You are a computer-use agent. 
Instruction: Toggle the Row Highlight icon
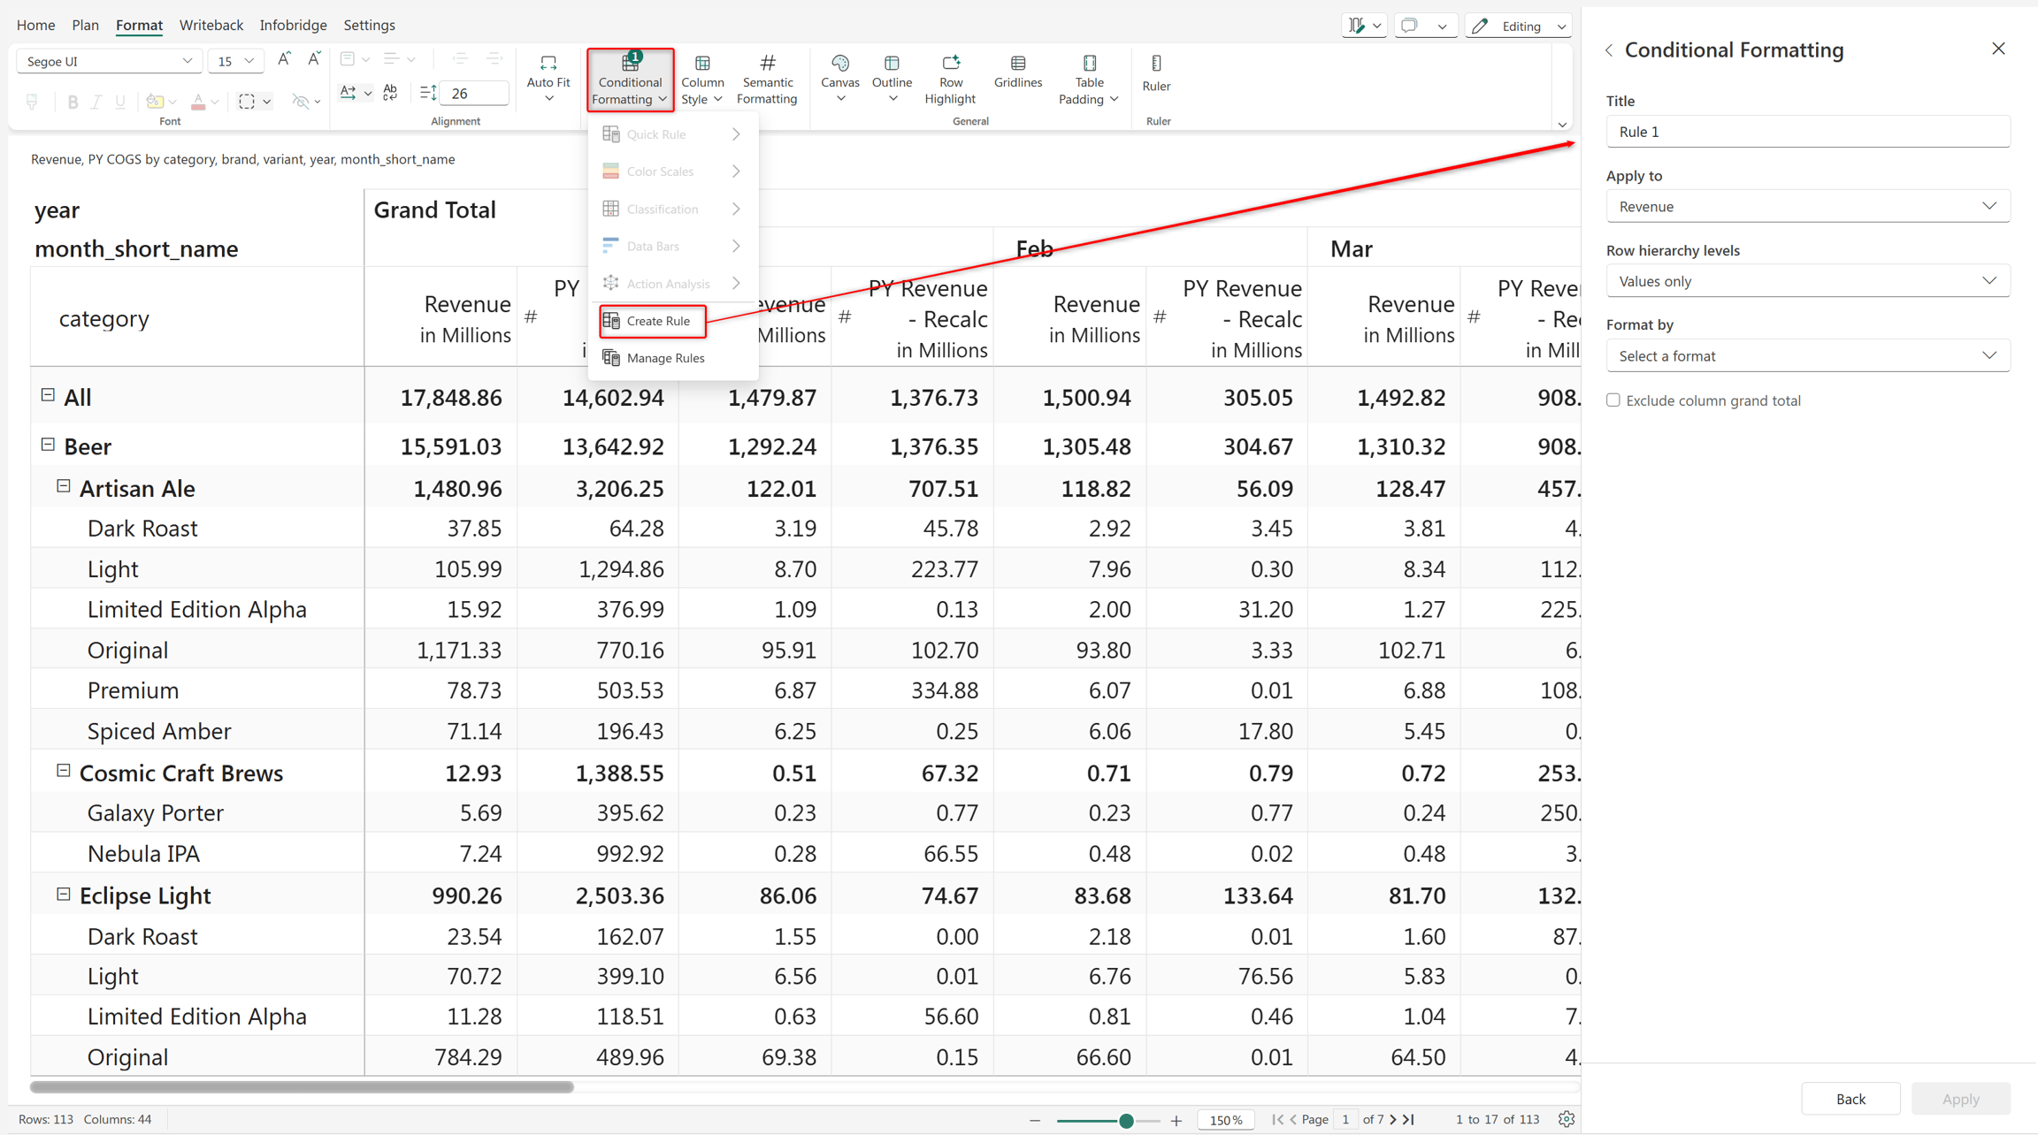tap(950, 63)
